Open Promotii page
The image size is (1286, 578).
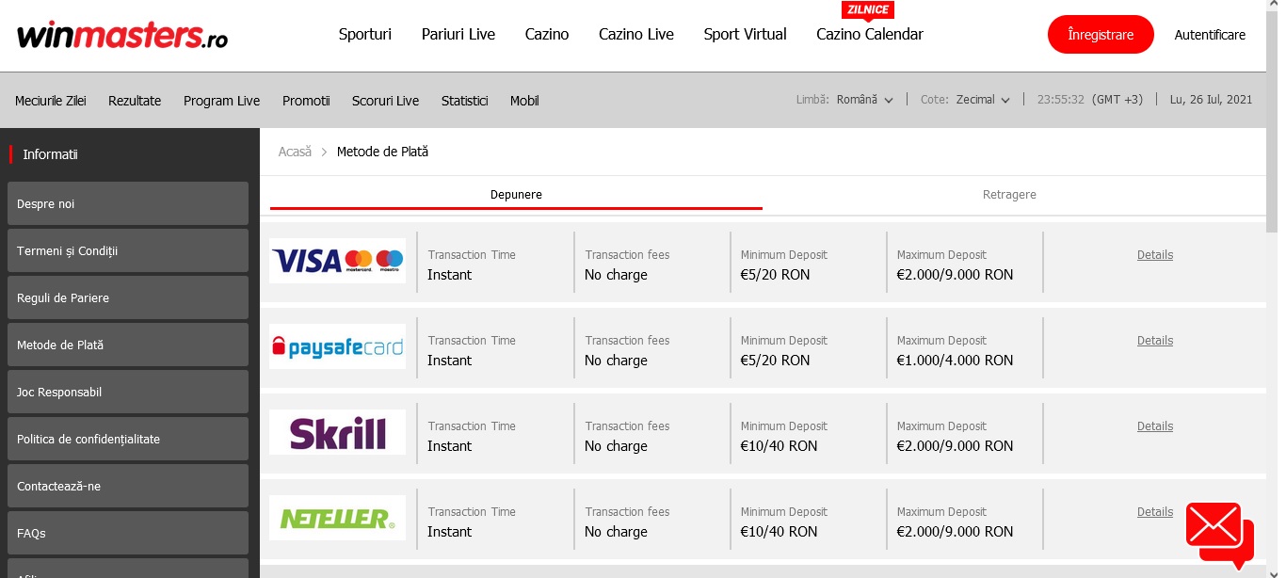pos(306,101)
